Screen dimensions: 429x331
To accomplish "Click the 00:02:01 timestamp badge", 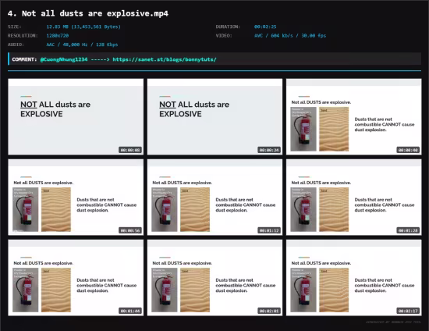I will (269, 311).
